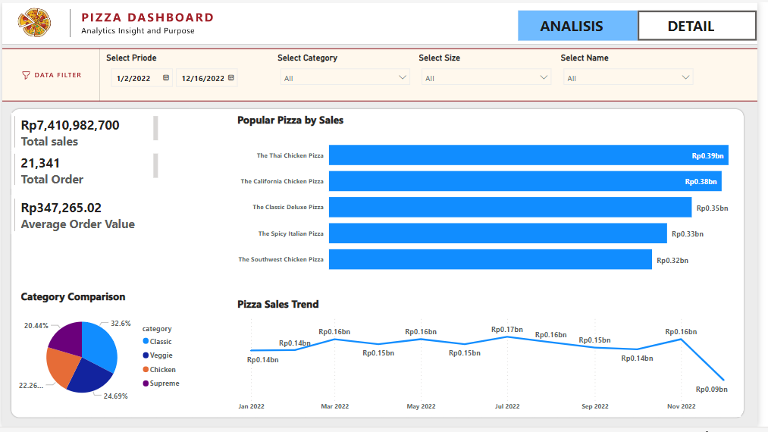Click the Popular Pizza by Sales title
768x432 pixels.
pos(290,120)
